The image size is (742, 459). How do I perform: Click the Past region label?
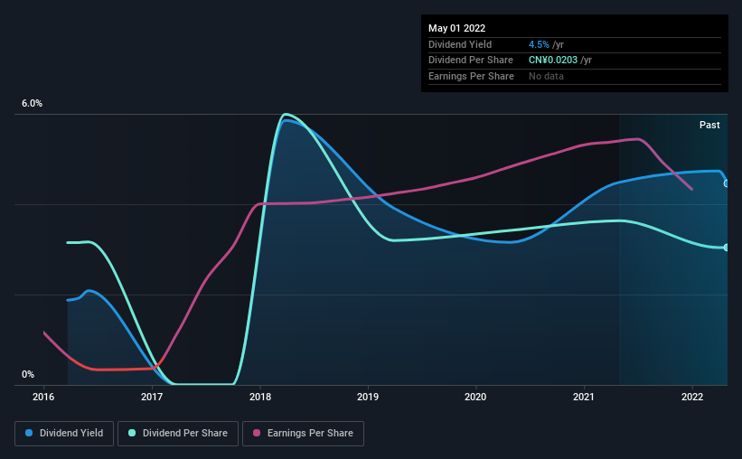(709, 125)
